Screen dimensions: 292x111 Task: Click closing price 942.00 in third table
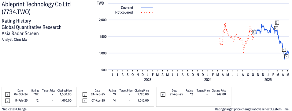tap(221, 95)
